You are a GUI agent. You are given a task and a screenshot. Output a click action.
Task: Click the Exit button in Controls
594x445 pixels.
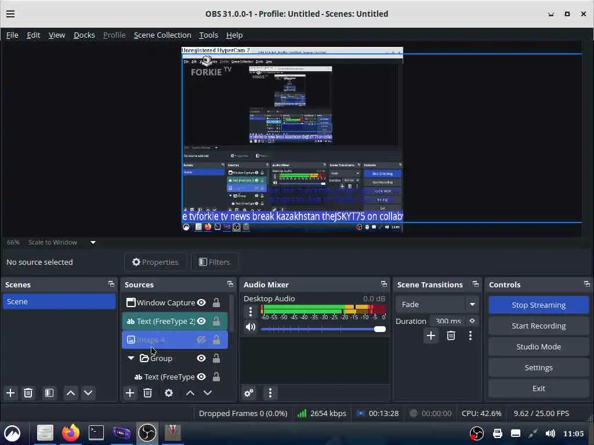click(x=538, y=388)
